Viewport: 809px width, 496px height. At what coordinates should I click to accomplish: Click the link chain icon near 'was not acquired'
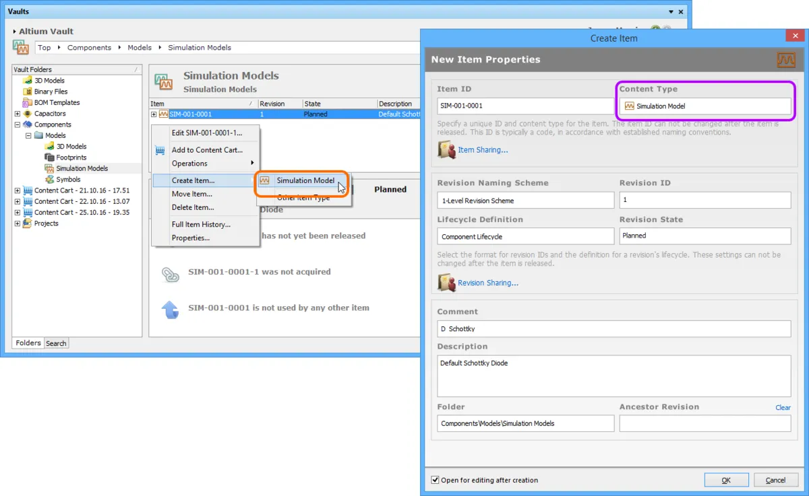coord(170,274)
